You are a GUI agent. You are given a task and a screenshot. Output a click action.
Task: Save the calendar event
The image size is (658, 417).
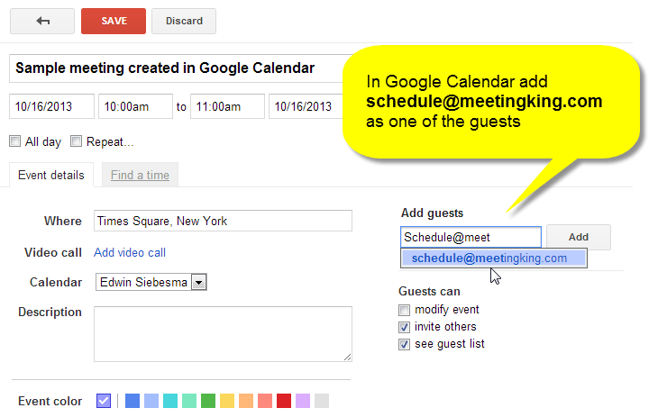tap(114, 21)
